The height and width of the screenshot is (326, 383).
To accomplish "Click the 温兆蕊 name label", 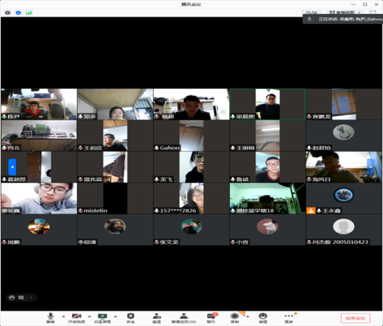I will coord(93,179).
